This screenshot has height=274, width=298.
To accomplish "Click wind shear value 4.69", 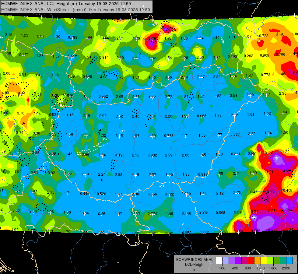I will tap(152, 136).
